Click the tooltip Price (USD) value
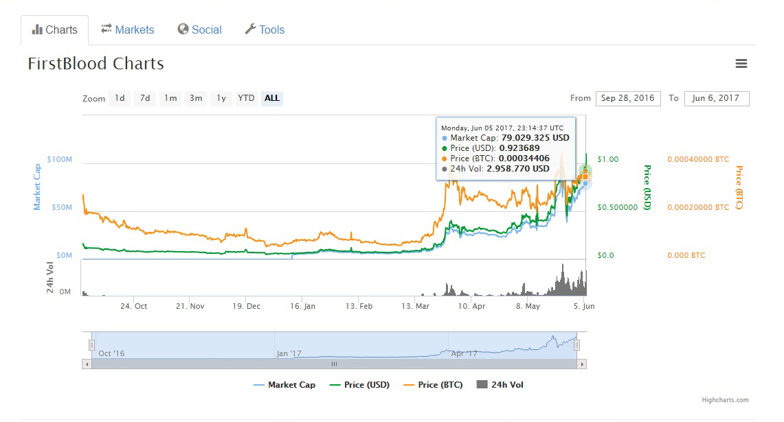 [519, 148]
